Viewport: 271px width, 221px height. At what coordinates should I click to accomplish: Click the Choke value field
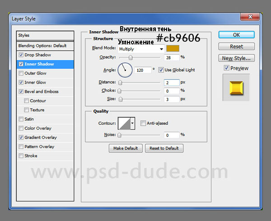coord(172,91)
